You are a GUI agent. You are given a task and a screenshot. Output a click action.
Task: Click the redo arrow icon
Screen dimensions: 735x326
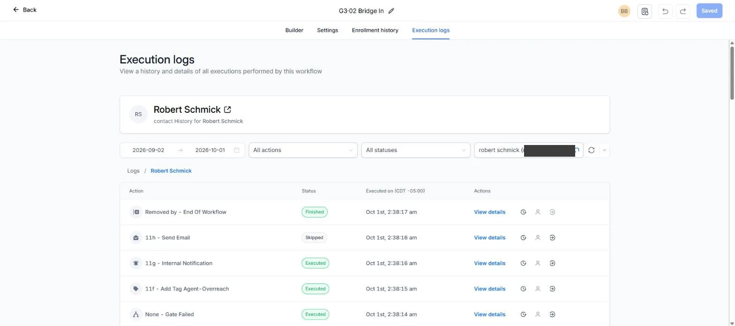pos(682,11)
